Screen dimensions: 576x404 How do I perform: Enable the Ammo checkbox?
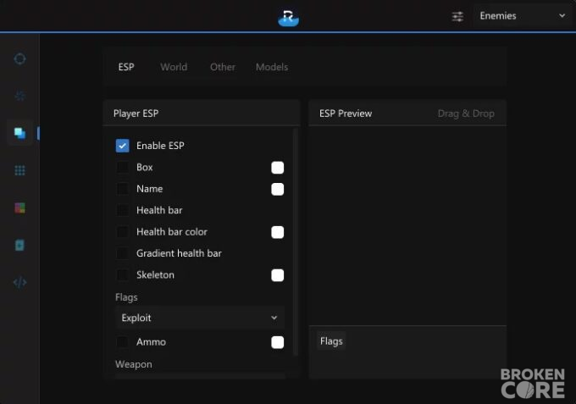coord(122,342)
